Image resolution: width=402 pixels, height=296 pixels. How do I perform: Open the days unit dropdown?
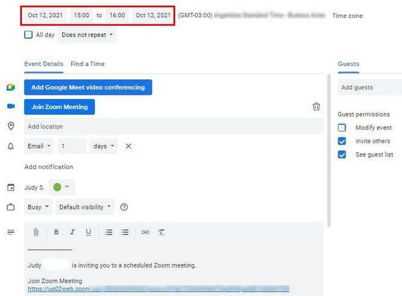pos(103,146)
